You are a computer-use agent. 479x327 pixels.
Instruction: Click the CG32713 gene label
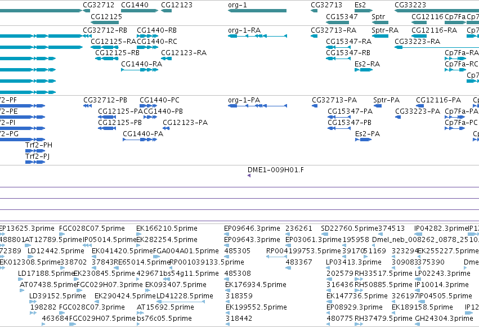click(326, 5)
